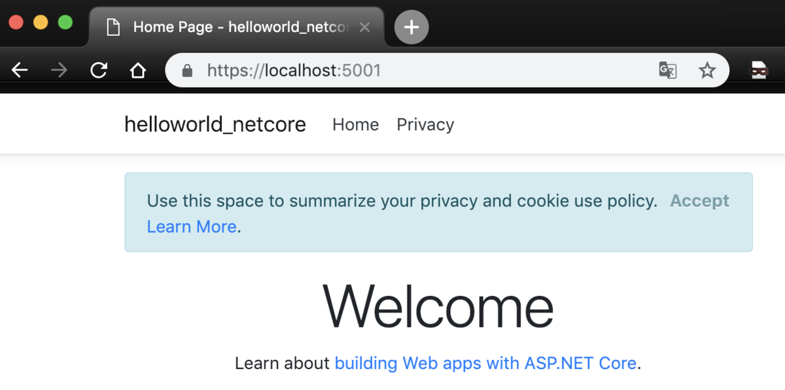Click the page document favicon in tab

pyautogui.click(x=114, y=27)
